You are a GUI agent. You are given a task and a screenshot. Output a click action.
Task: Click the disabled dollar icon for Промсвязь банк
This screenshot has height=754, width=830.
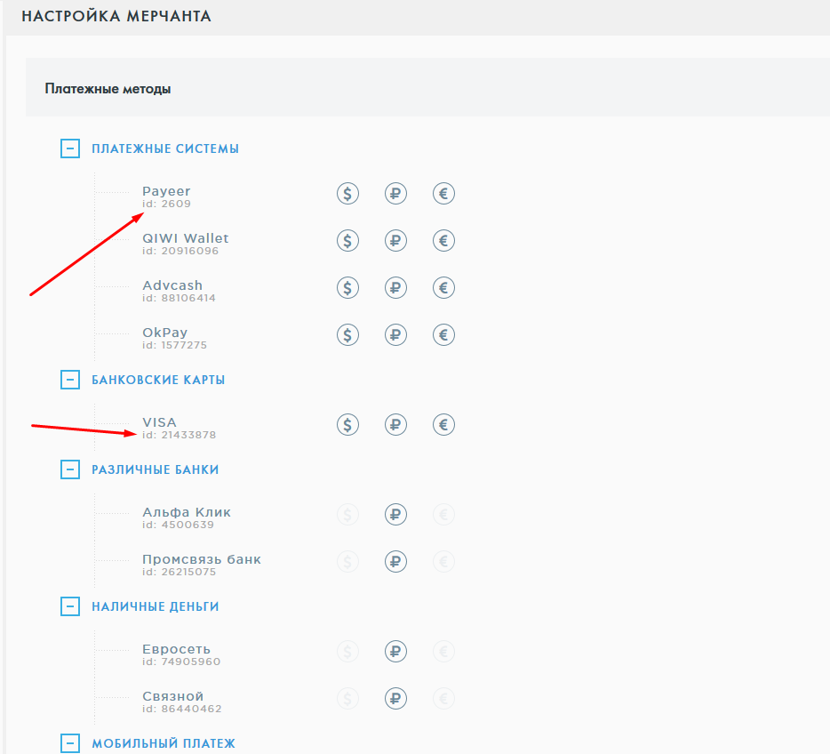(x=347, y=561)
